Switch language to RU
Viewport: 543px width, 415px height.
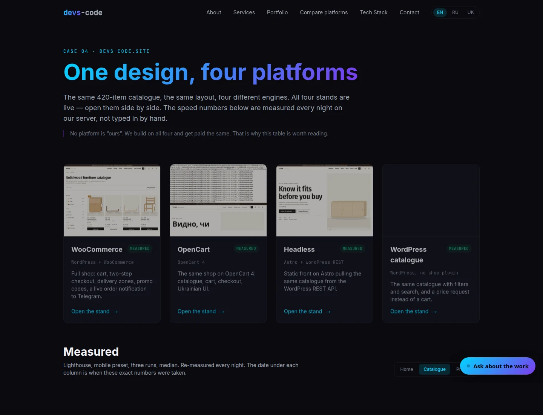point(456,12)
